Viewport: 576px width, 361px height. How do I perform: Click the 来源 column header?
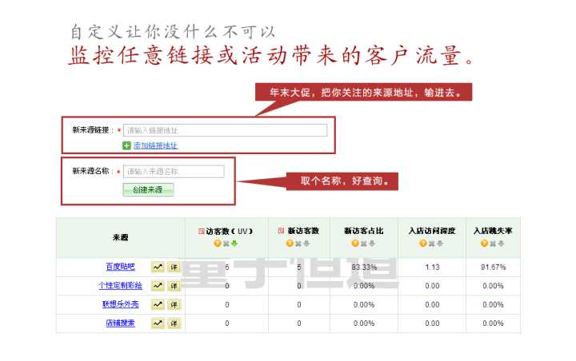pyautogui.click(x=121, y=237)
